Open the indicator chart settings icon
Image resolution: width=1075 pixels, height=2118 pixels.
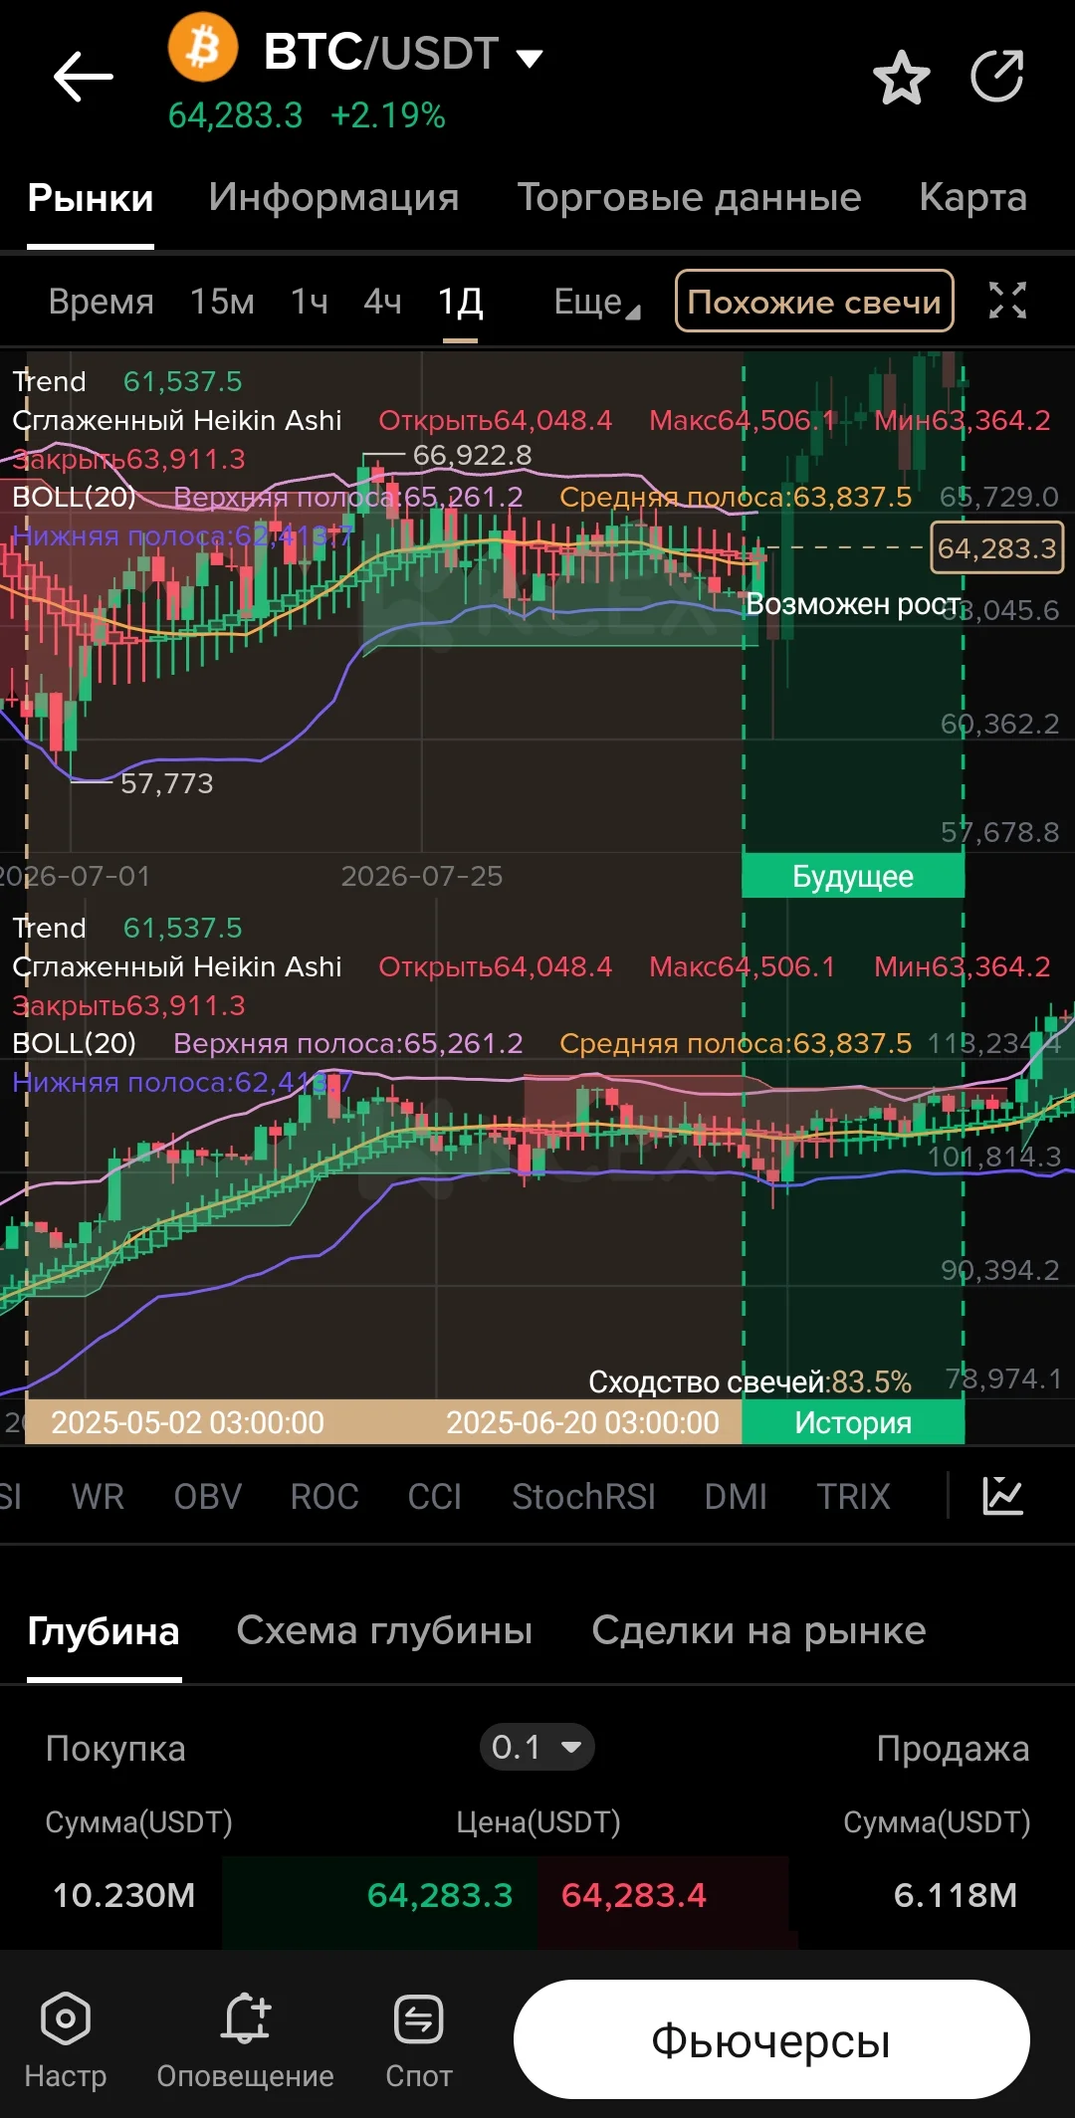click(x=1002, y=1495)
